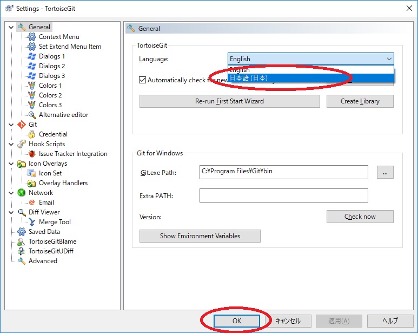Open the ヘルプ help button
The width and height of the screenshot is (418, 333).
[390, 321]
